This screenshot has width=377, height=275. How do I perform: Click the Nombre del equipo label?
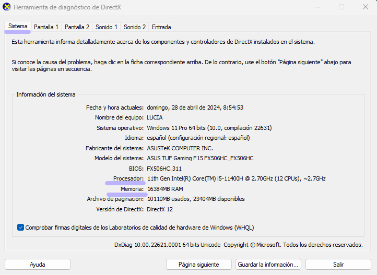pyautogui.click(x=119, y=117)
